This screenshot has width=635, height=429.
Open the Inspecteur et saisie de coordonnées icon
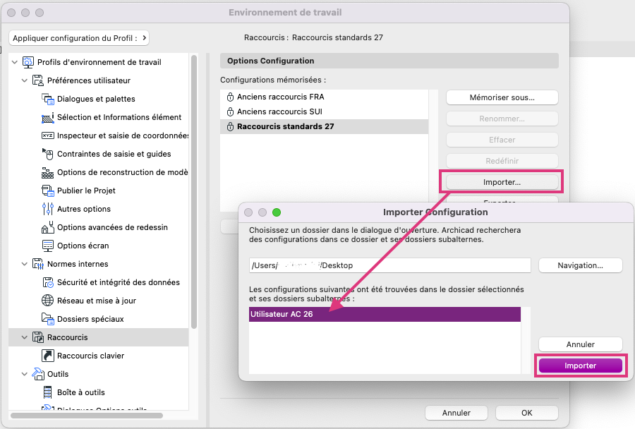(x=48, y=135)
